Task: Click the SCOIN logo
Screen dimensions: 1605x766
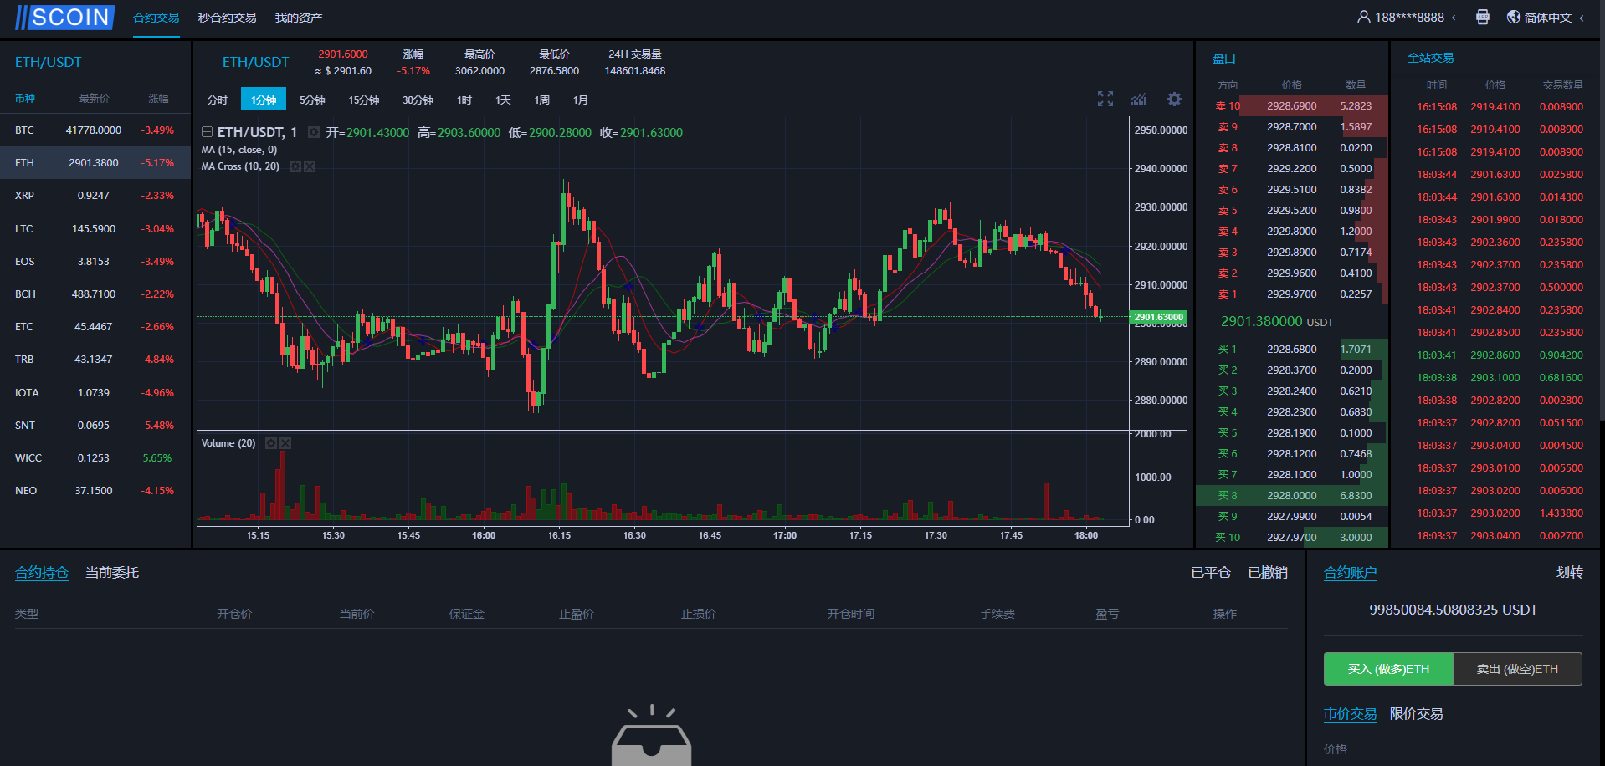Action: pos(64,18)
